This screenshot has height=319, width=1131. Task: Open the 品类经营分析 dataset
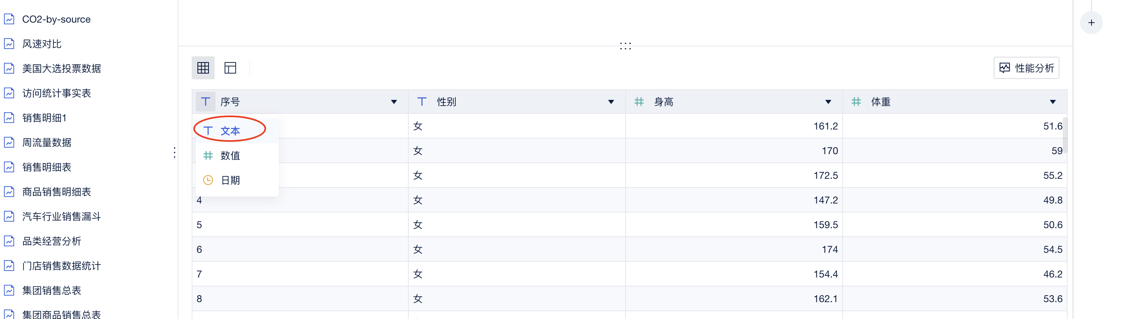click(52, 241)
